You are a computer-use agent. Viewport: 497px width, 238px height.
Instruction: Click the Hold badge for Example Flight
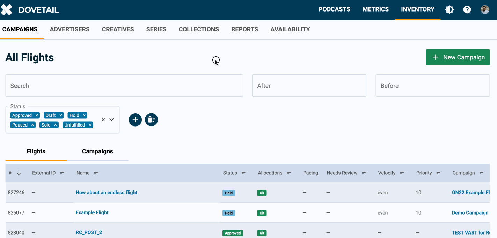tap(229, 213)
